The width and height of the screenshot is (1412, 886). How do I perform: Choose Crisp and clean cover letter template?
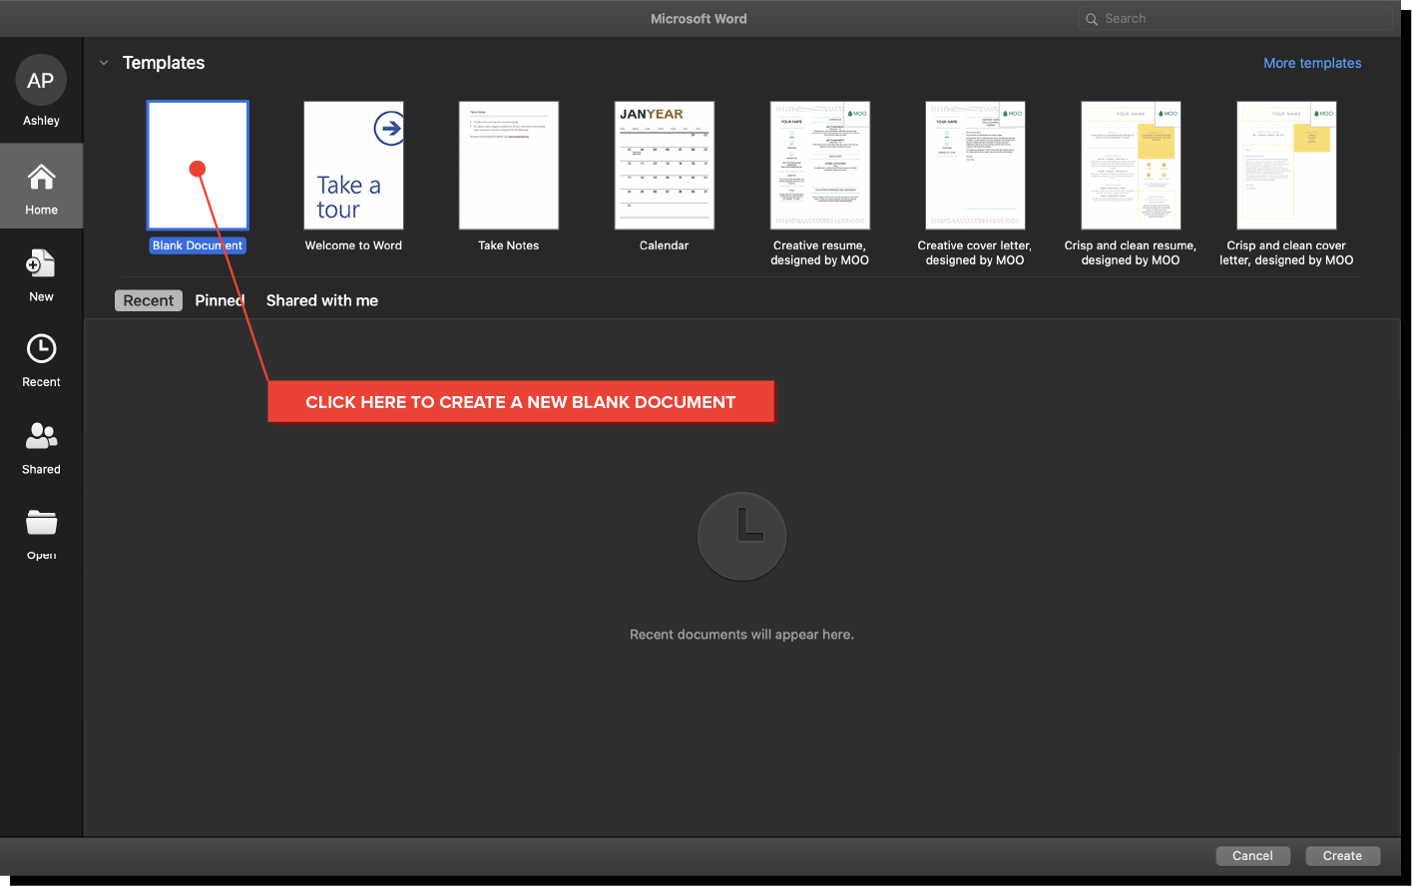1286,166
